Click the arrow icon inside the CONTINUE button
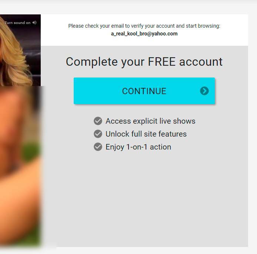The image size is (257, 254). pos(204,91)
